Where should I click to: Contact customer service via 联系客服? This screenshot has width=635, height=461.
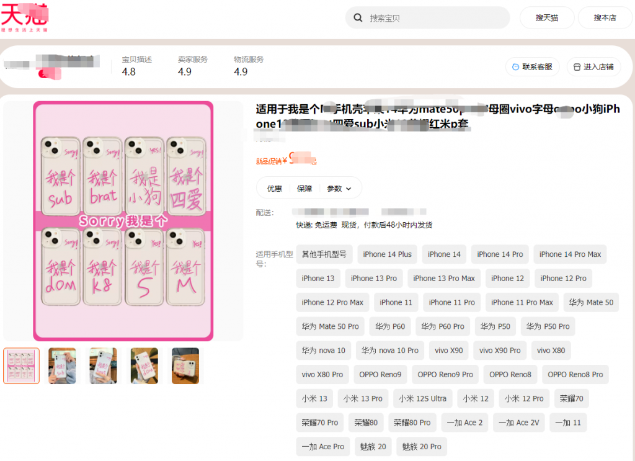[x=532, y=67]
